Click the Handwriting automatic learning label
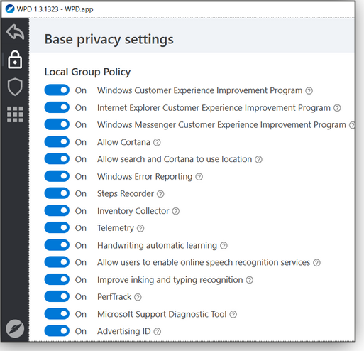The width and height of the screenshot is (364, 351). [157, 245]
